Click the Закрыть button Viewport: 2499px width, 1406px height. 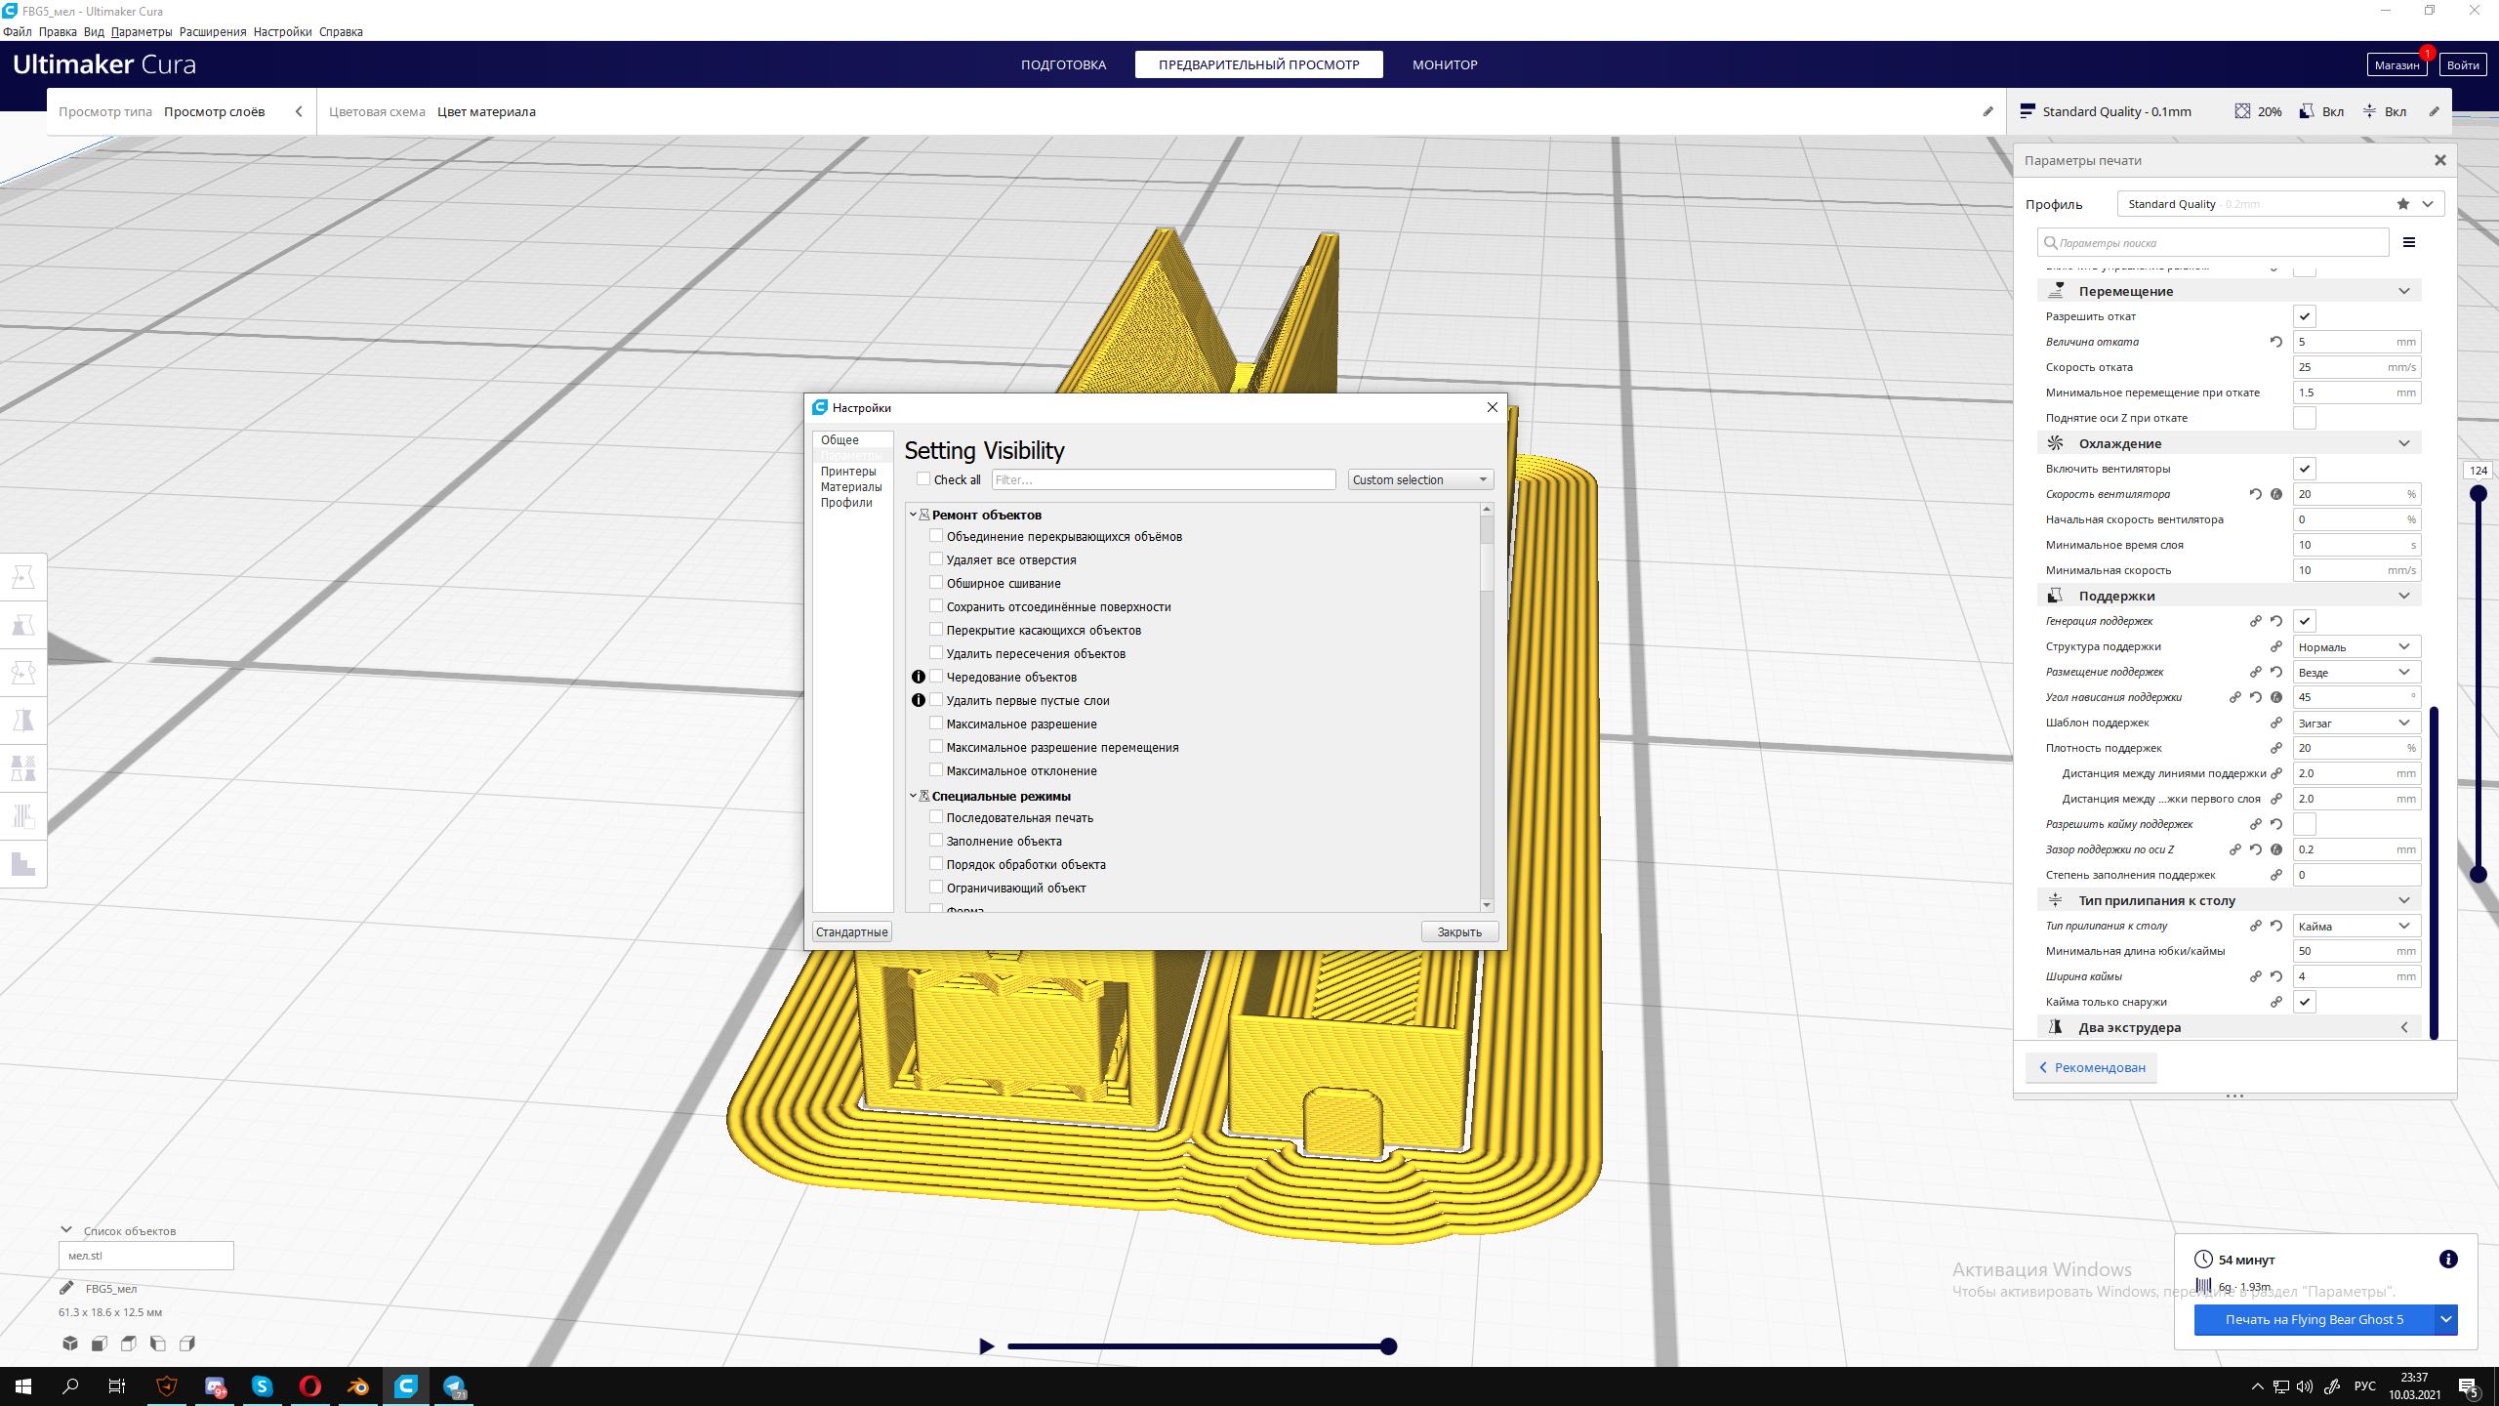click(x=1459, y=931)
